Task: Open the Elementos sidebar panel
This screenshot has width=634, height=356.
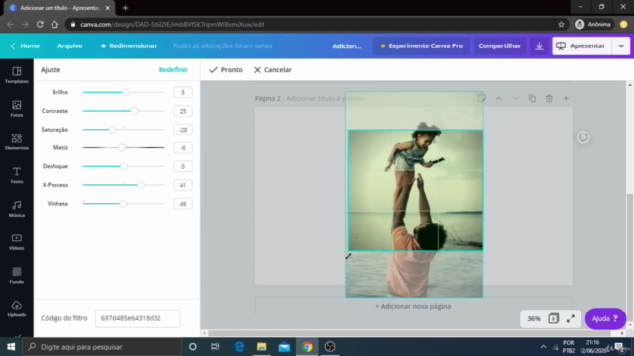Action: coord(17,141)
